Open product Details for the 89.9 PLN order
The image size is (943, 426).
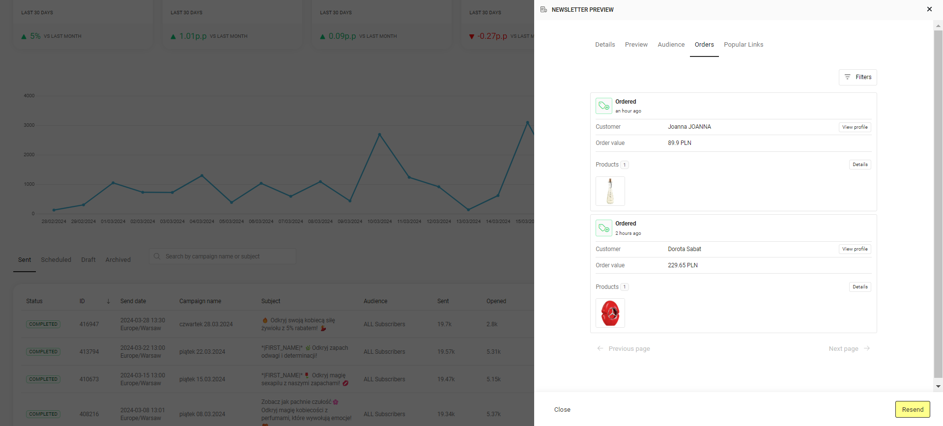(860, 165)
